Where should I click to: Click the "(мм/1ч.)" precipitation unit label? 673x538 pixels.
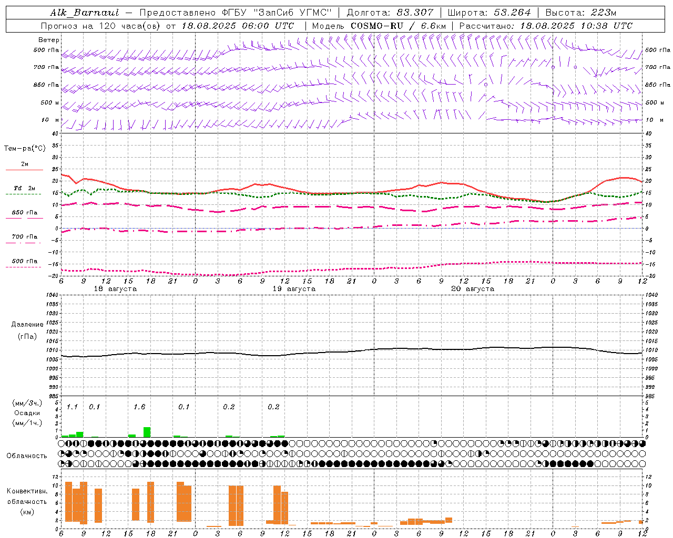click(x=27, y=423)
